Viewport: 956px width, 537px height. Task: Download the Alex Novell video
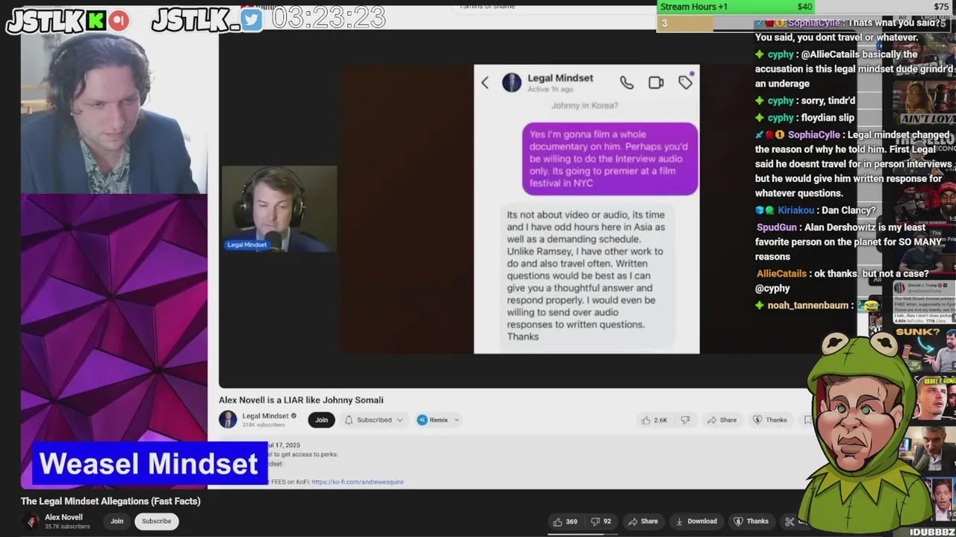point(695,521)
